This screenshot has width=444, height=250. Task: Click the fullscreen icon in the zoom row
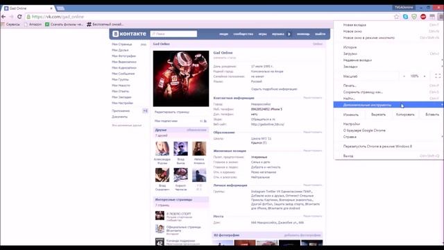[438, 76]
